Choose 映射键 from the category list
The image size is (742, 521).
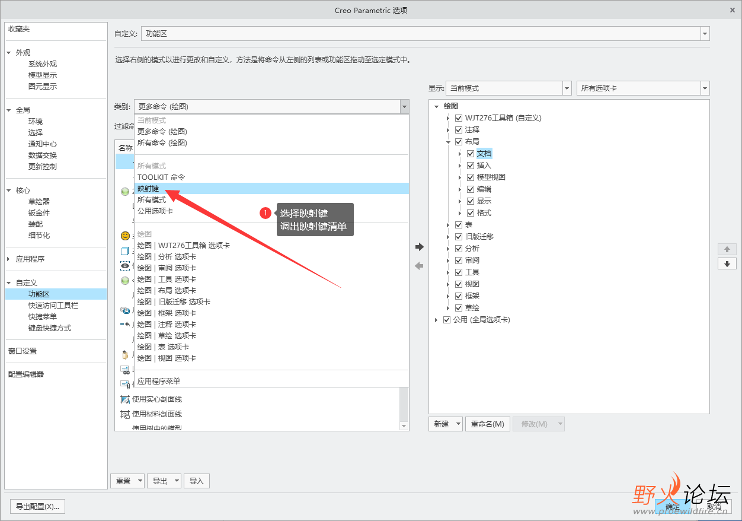point(271,188)
